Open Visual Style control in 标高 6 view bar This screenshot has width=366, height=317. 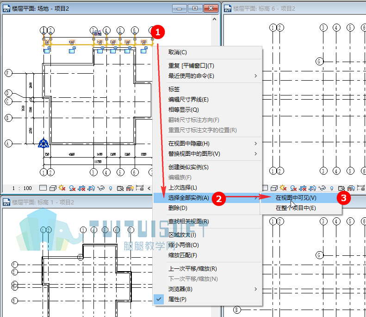click(x=274, y=188)
